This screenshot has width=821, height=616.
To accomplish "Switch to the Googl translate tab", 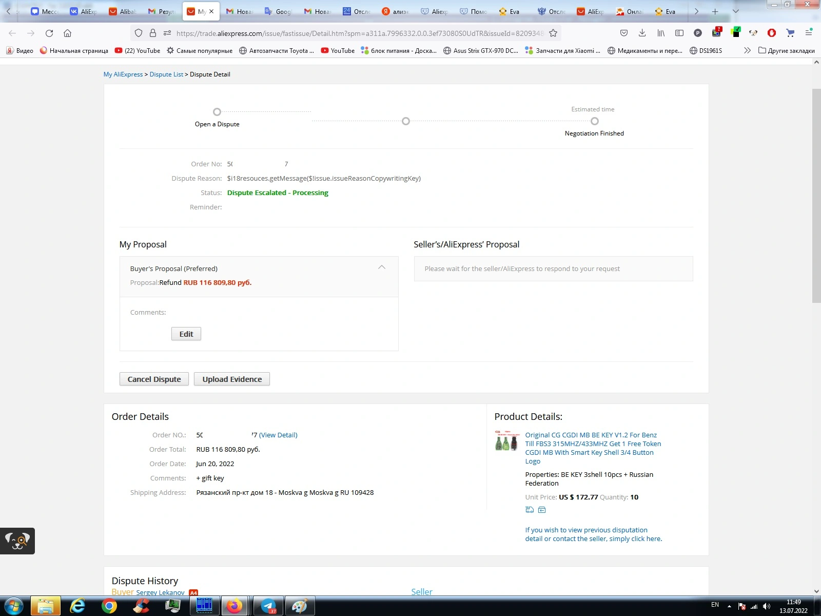I will tap(279, 11).
